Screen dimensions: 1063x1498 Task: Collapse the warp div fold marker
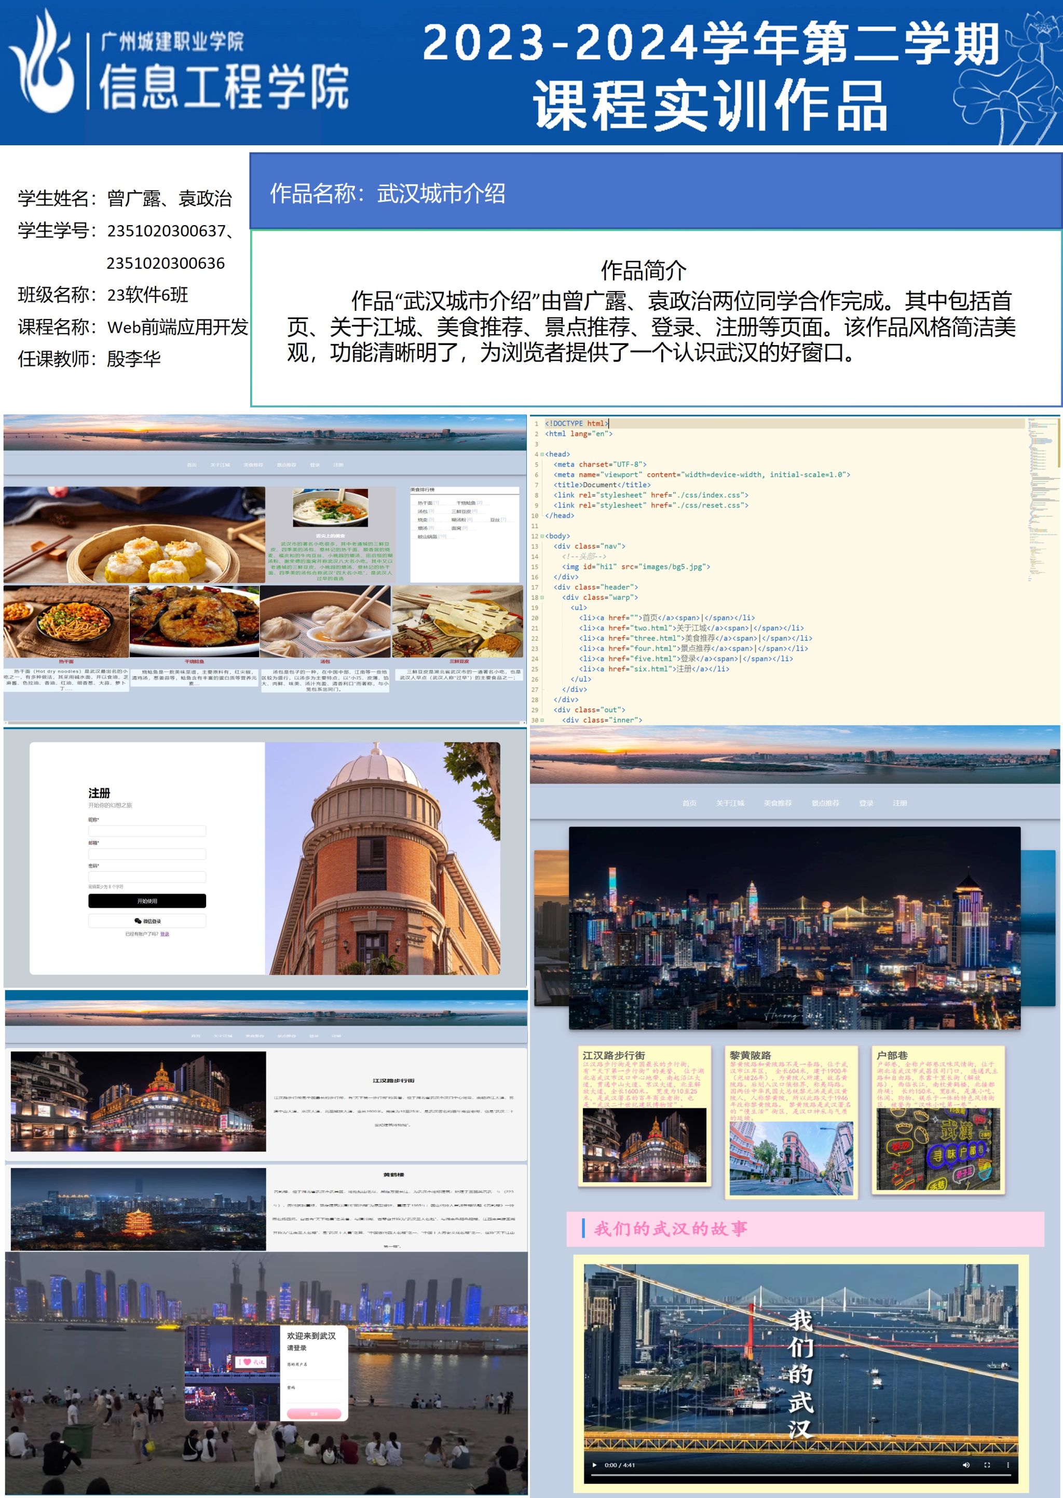542,597
